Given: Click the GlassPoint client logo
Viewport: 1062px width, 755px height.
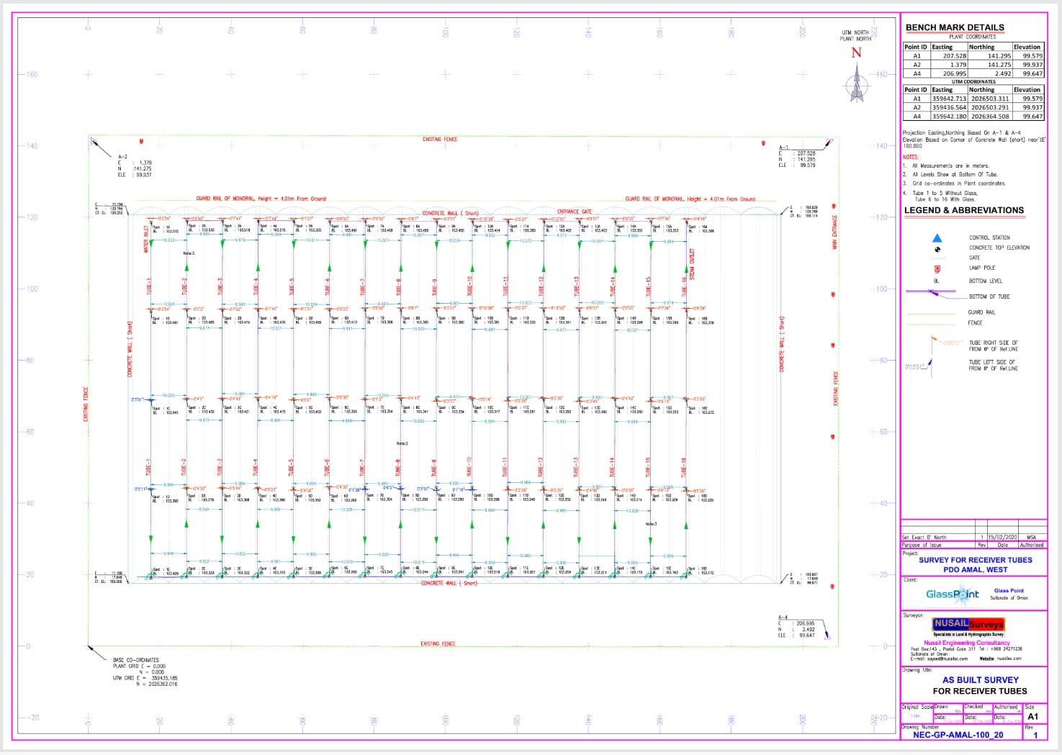Looking at the screenshot, I should [x=953, y=594].
